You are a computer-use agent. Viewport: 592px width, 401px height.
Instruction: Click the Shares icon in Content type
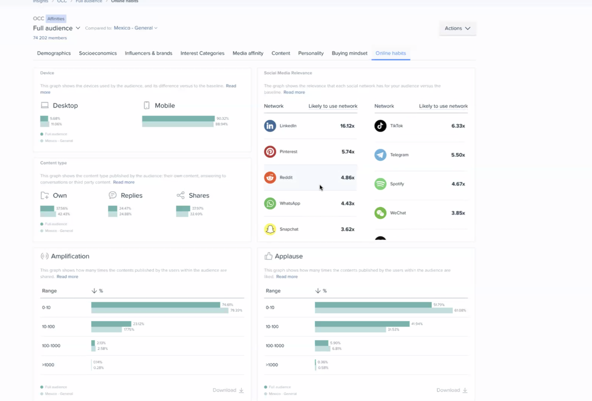[x=180, y=195]
